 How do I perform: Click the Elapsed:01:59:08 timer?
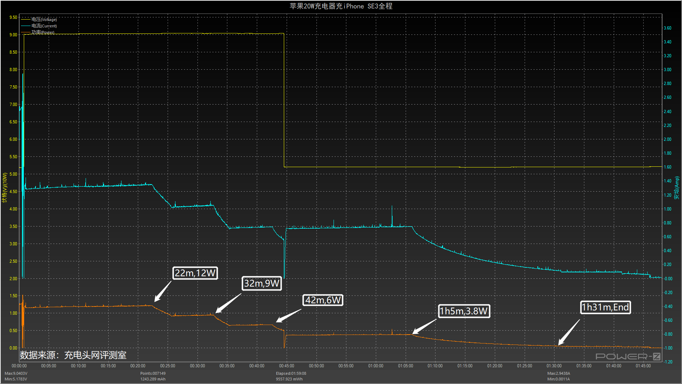point(291,373)
